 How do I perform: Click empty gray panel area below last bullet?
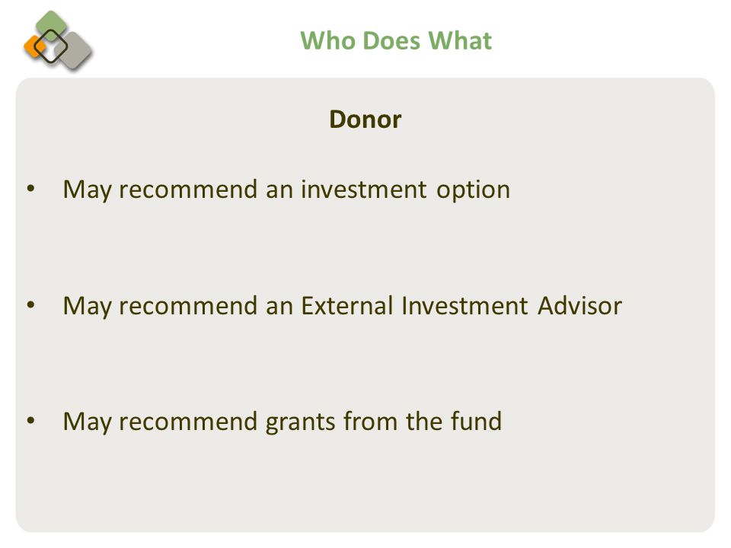[x=365, y=485]
